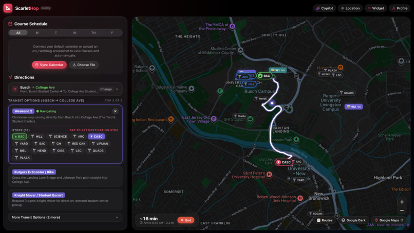Click the SAC stop marker on map
This screenshot has width=414, height=233.
point(296,162)
